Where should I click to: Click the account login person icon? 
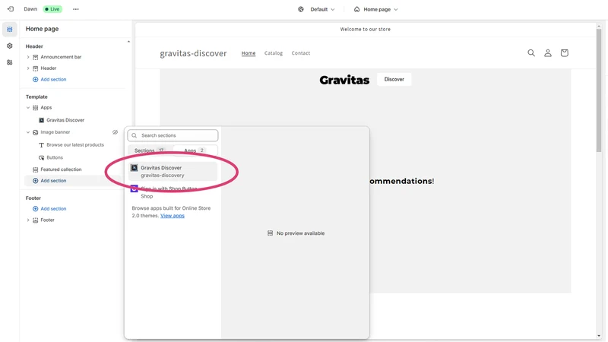tap(547, 52)
